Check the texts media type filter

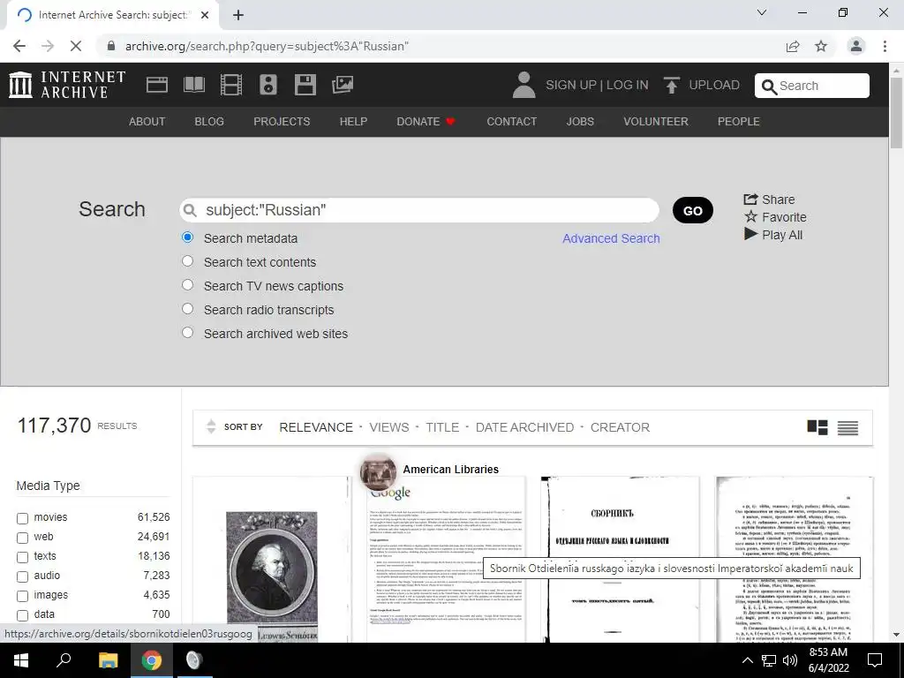[x=22, y=557]
